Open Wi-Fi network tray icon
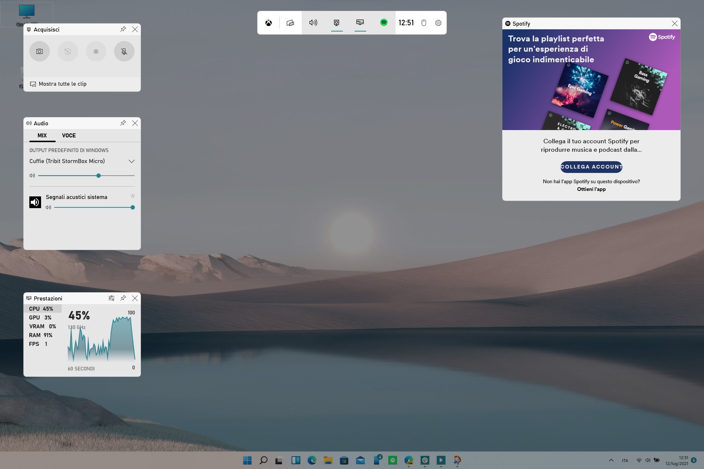704x469 pixels. coord(639,460)
